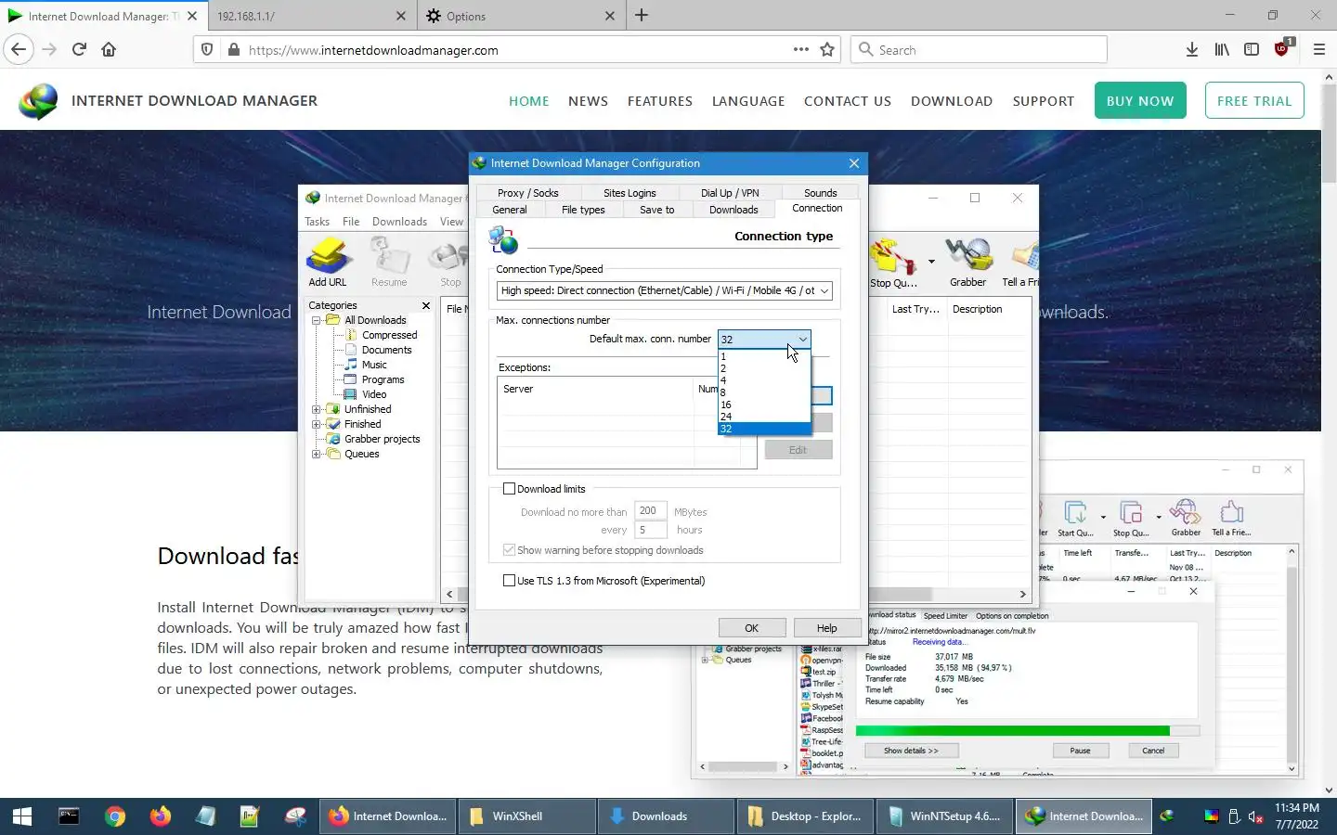Viewport: 1337px width, 835px height.
Task: Open the Tasks menu in IDM window
Action: click(317, 222)
